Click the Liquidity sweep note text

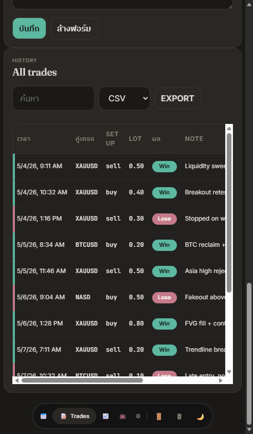coord(205,166)
